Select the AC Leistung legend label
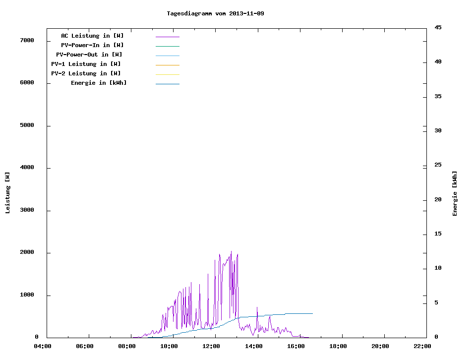 coord(92,36)
